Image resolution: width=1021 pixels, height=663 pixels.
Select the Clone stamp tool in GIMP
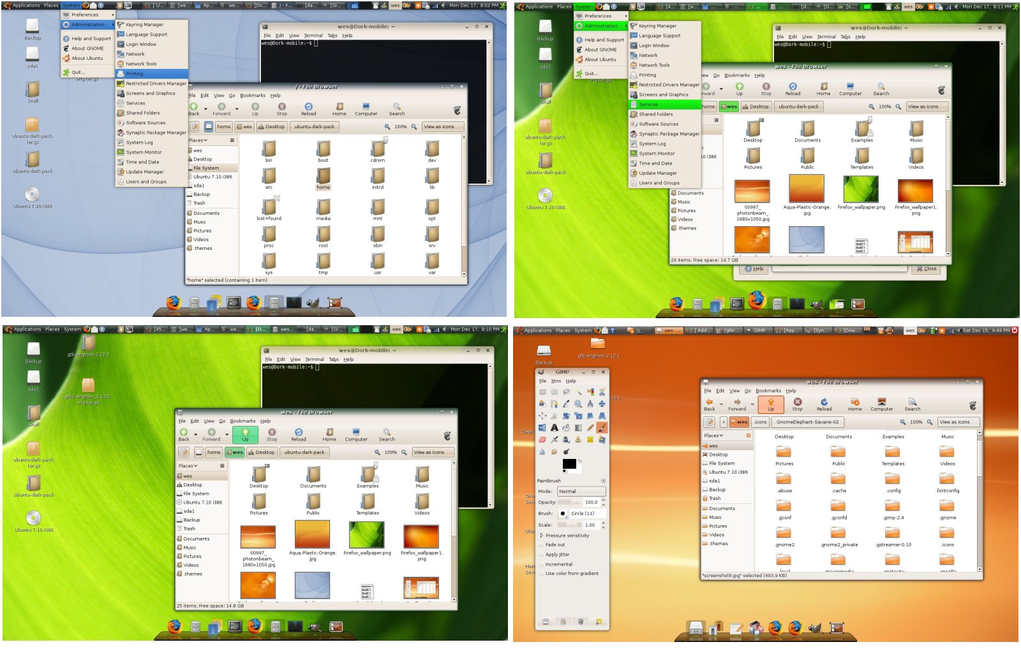point(578,439)
